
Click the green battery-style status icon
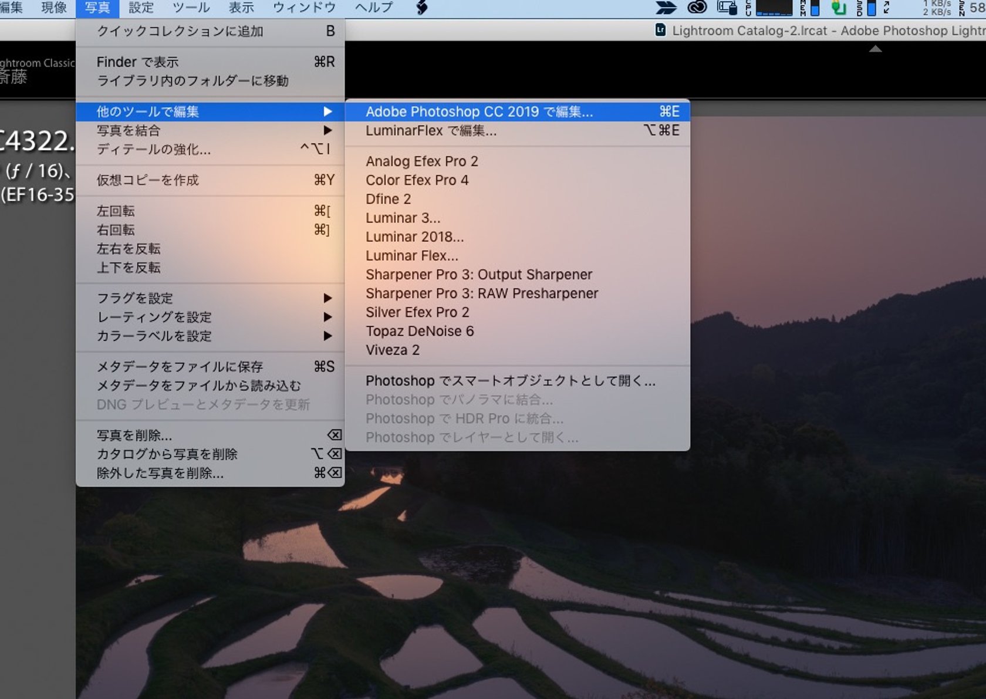click(x=839, y=8)
